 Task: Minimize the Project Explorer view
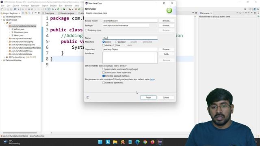pos(35,13)
